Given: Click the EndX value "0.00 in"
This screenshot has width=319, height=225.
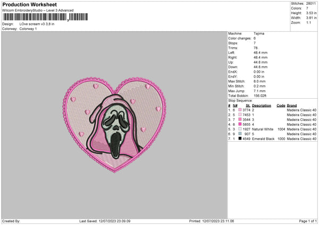Looking at the screenshot, I should coord(259,72).
